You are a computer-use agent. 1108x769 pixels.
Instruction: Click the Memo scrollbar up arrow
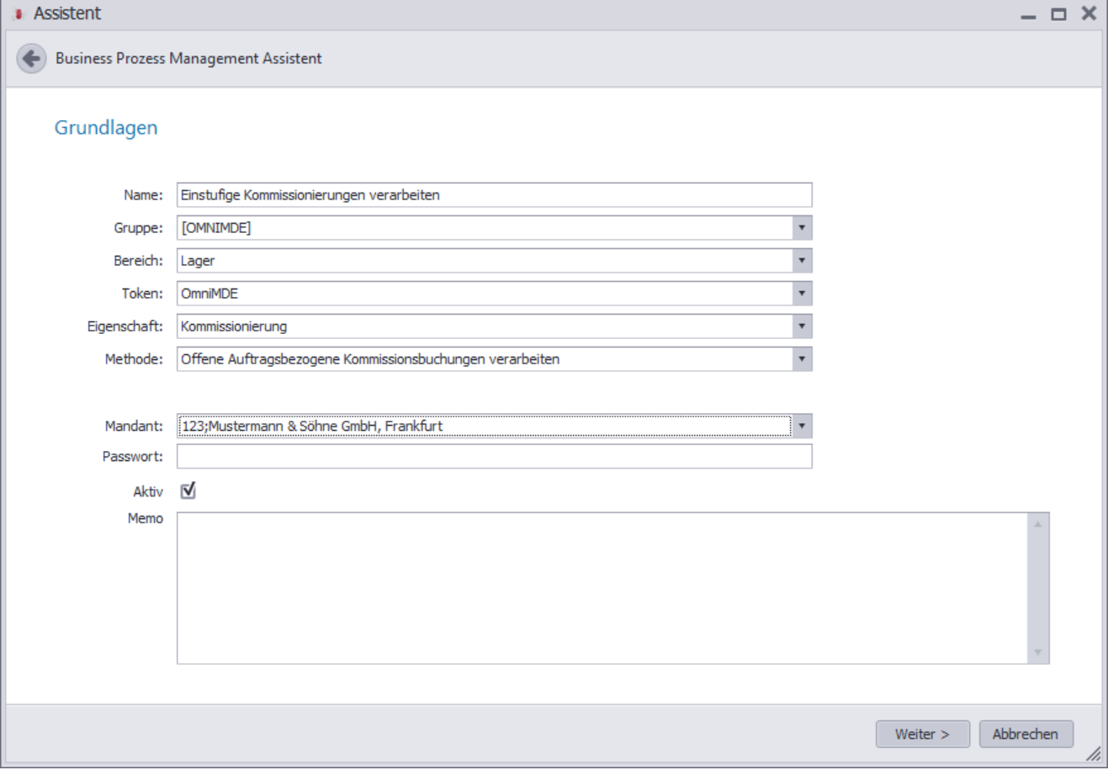point(1038,524)
